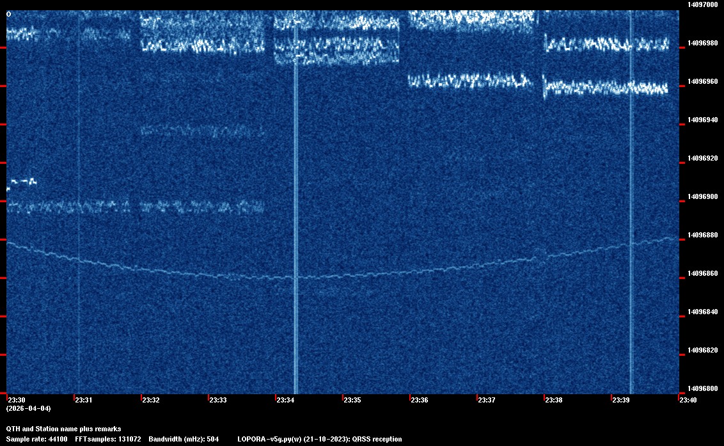Click the 14096860 frequency scale value
The image size is (724, 446).
[x=702, y=273]
